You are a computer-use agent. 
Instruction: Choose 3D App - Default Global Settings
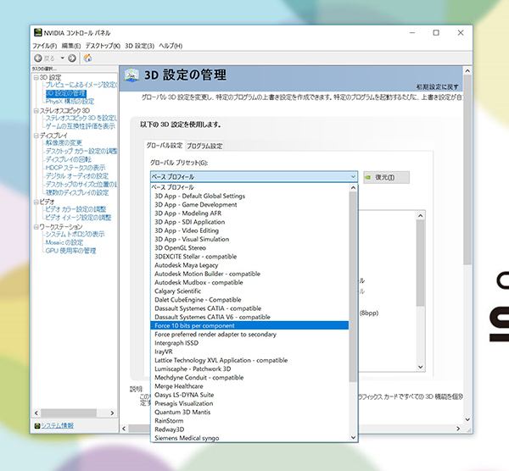(249, 197)
